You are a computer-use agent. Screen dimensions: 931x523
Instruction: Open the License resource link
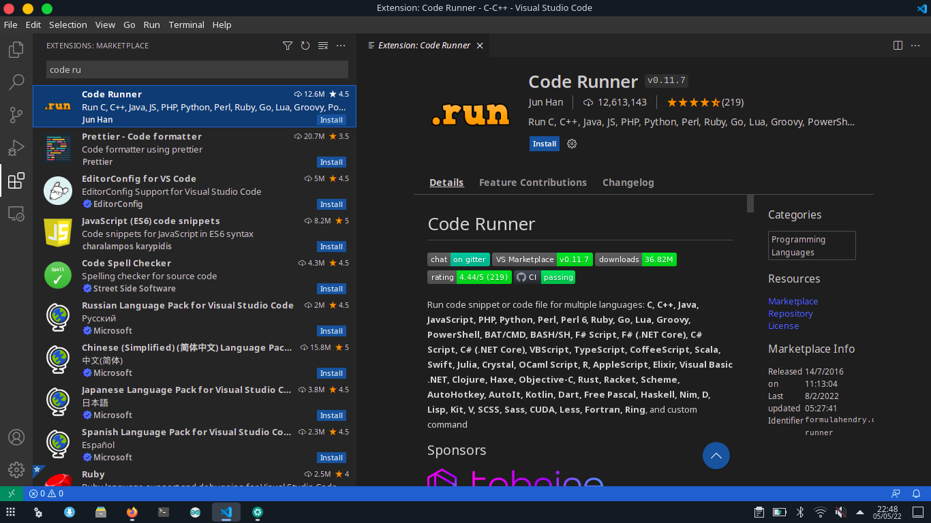(783, 326)
